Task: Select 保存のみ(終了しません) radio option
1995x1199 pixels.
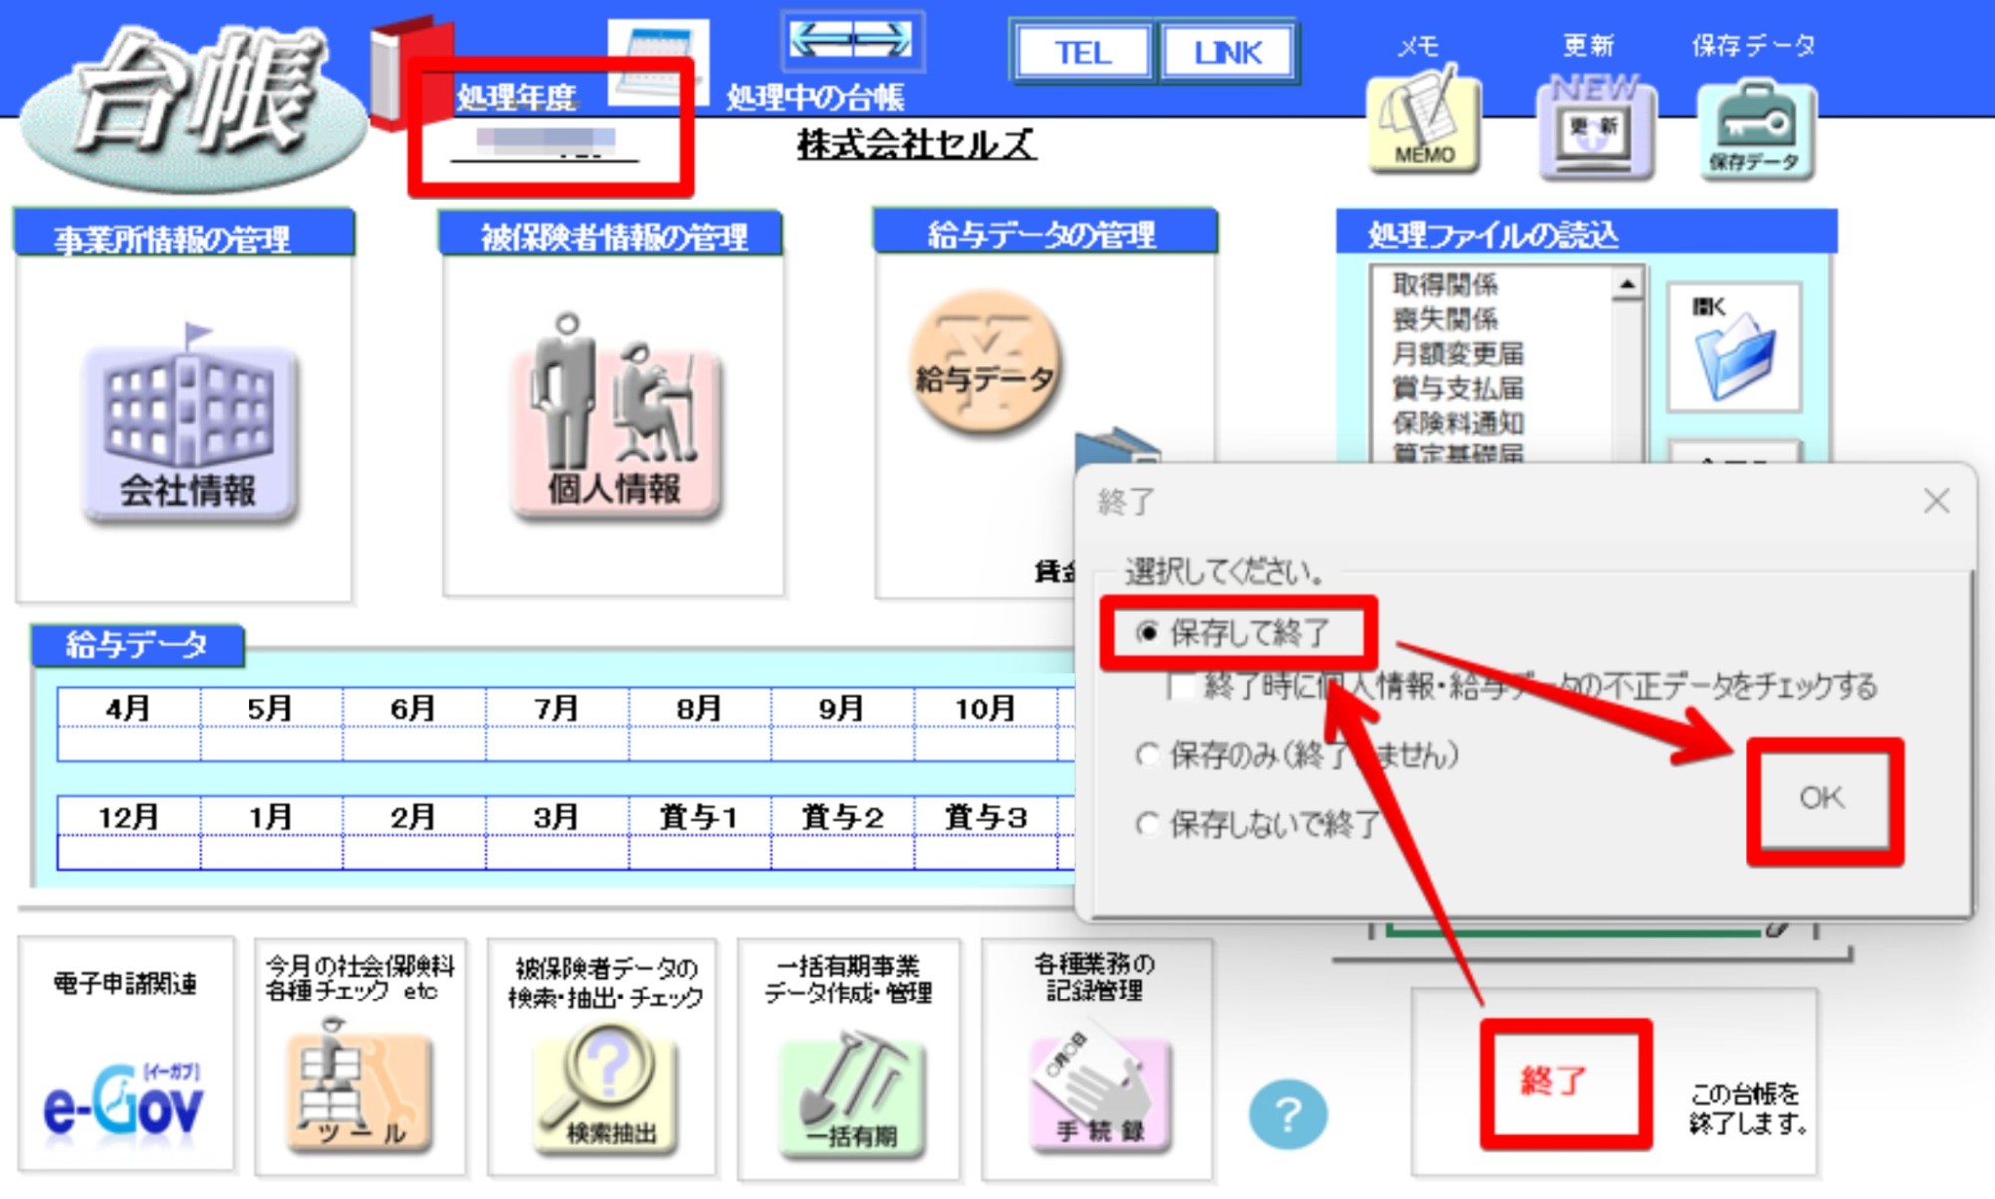Action: click(x=1297, y=755)
